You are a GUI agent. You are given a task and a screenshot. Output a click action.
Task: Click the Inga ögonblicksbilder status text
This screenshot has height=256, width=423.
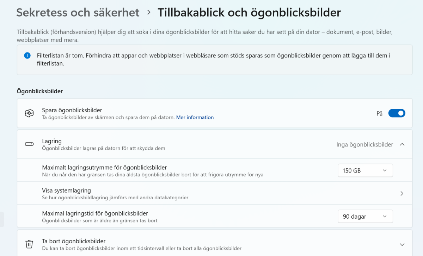pyautogui.click(x=364, y=144)
